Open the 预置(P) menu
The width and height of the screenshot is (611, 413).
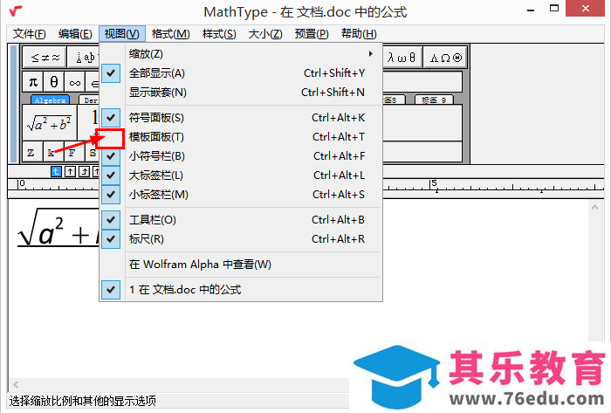tap(312, 34)
